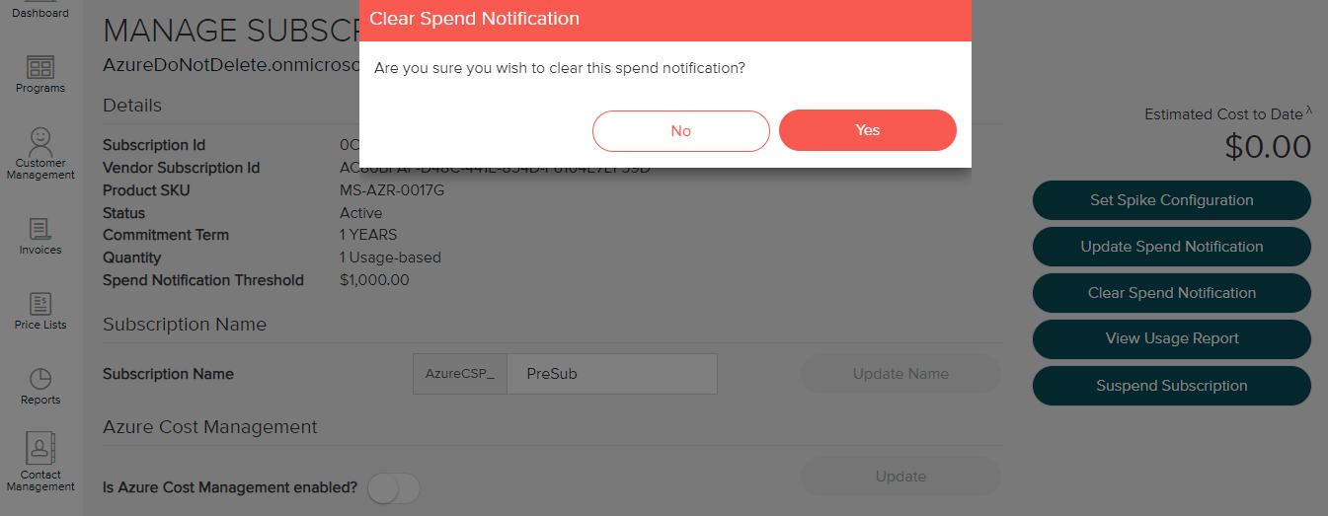1328x516 pixels.
Task: Click the Clear Spend Notification dialog header
Action: 664,20
